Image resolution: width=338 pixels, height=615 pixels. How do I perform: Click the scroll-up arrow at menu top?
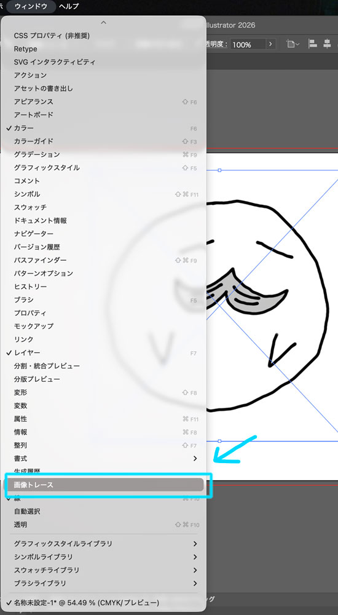point(103,23)
